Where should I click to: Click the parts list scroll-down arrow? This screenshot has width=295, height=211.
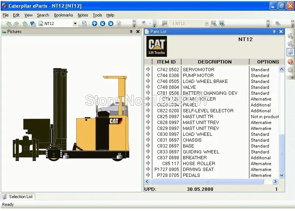point(281,175)
